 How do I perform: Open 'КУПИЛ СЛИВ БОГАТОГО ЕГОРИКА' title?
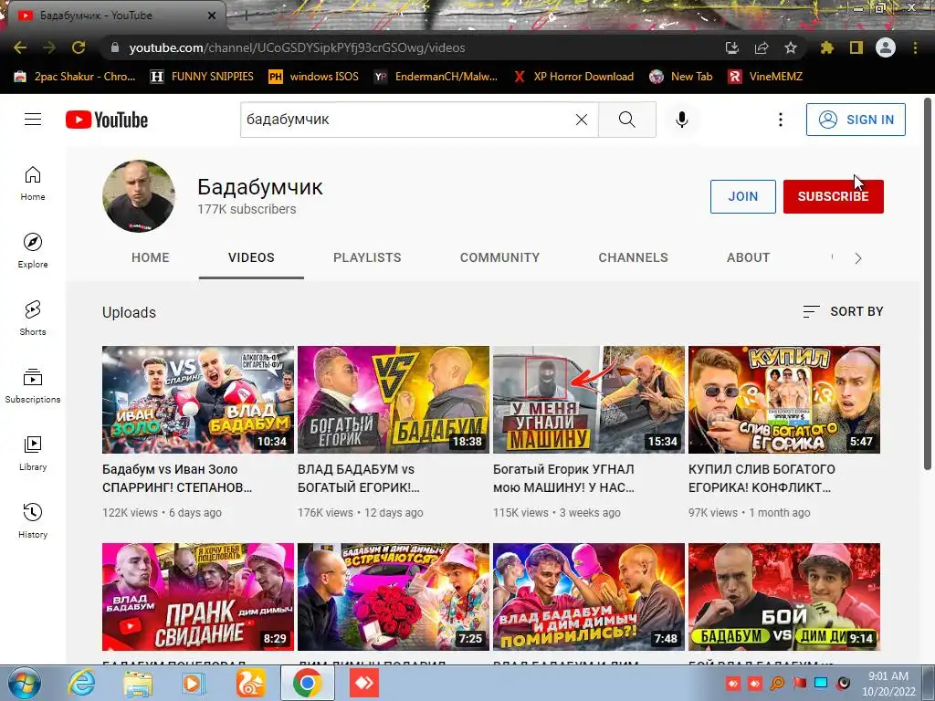click(x=762, y=478)
